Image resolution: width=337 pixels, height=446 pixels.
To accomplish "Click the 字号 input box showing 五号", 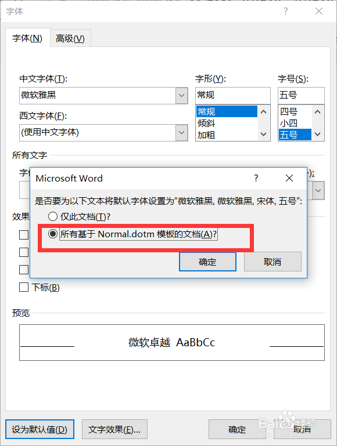I will tap(301, 95).
